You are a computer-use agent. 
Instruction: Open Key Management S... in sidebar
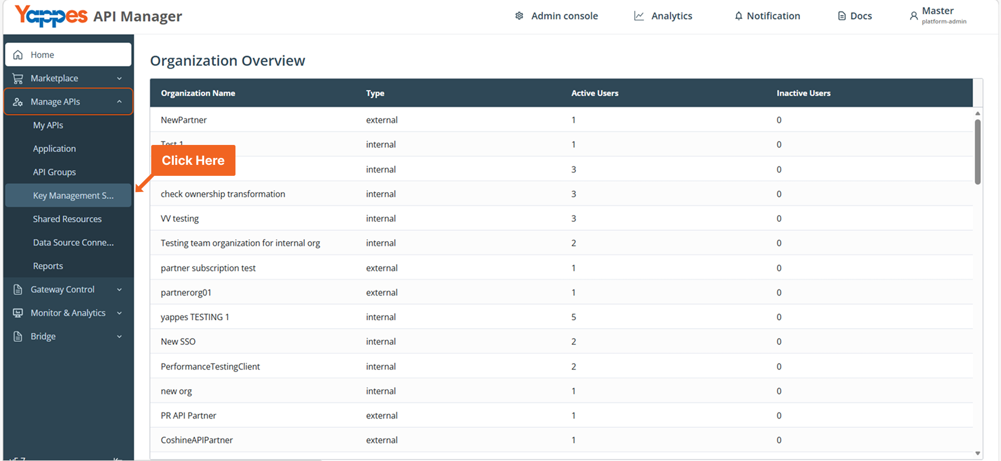point(68,195)
